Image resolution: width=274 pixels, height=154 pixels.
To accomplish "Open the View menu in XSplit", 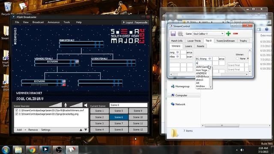I will [26, 22].
